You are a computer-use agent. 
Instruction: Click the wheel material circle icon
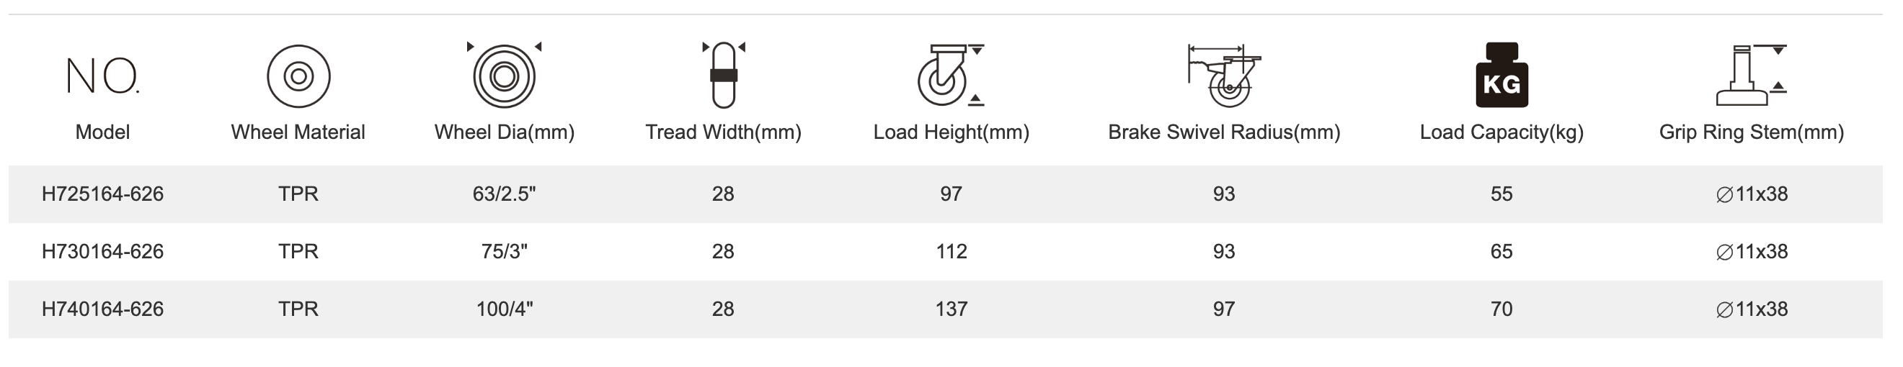tap(298, 76)
